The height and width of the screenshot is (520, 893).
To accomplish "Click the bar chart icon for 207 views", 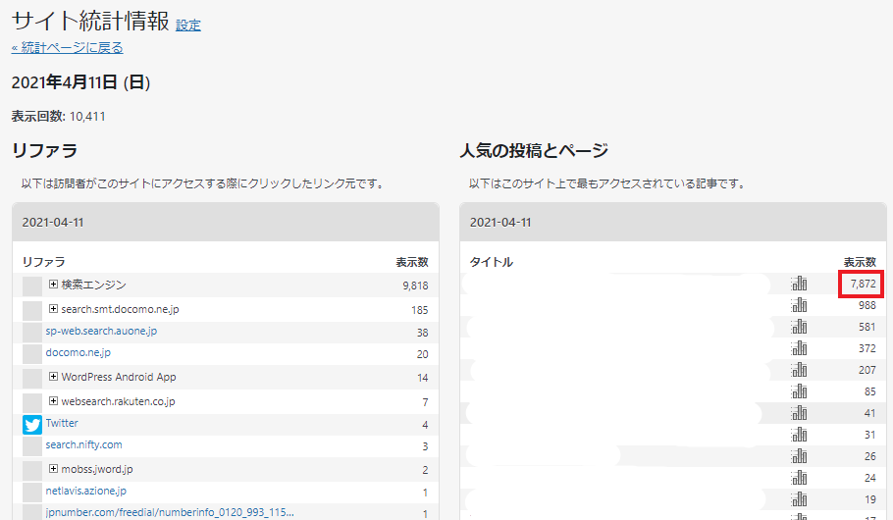I will (x=799, y=370).
